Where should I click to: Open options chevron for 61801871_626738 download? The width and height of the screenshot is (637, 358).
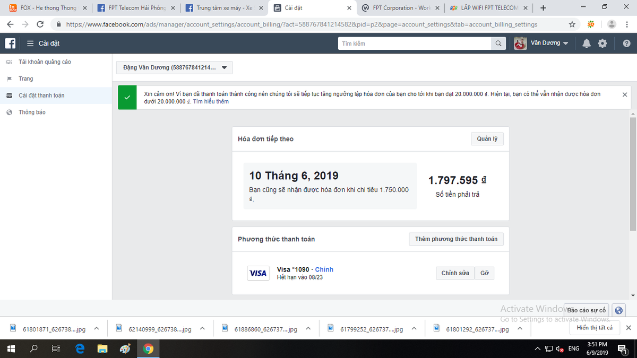[x=96, y=329]
